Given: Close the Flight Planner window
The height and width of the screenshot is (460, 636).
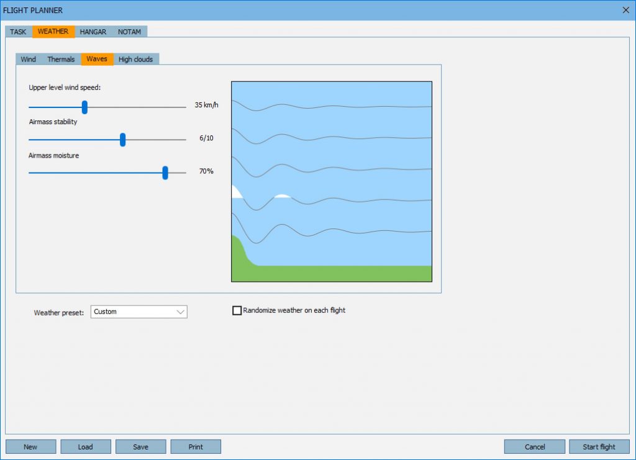Looking at the screenshot, I should click(625, 10).
